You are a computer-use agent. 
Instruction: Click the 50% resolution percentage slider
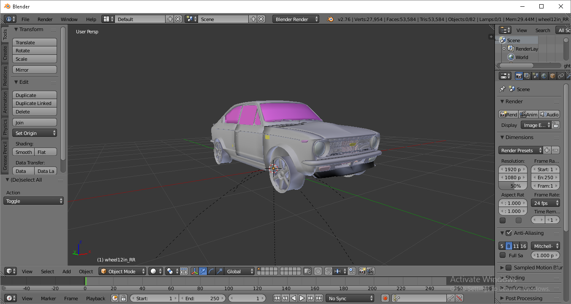(x=513, y=186)
